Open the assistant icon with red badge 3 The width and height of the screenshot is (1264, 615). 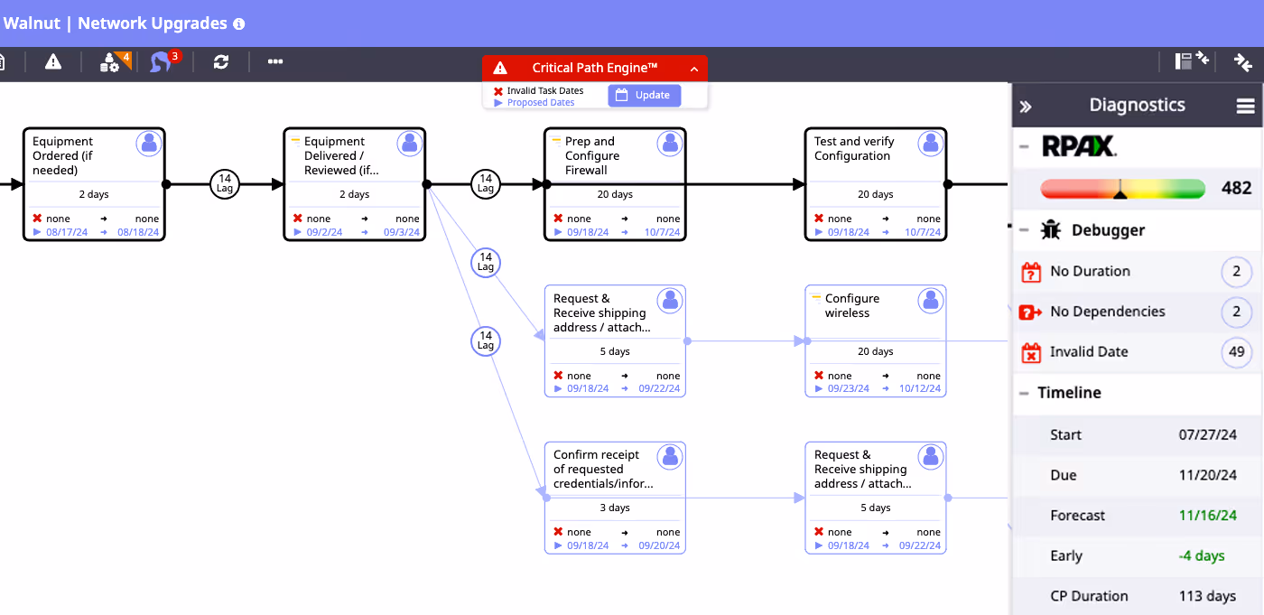point(164,61)
